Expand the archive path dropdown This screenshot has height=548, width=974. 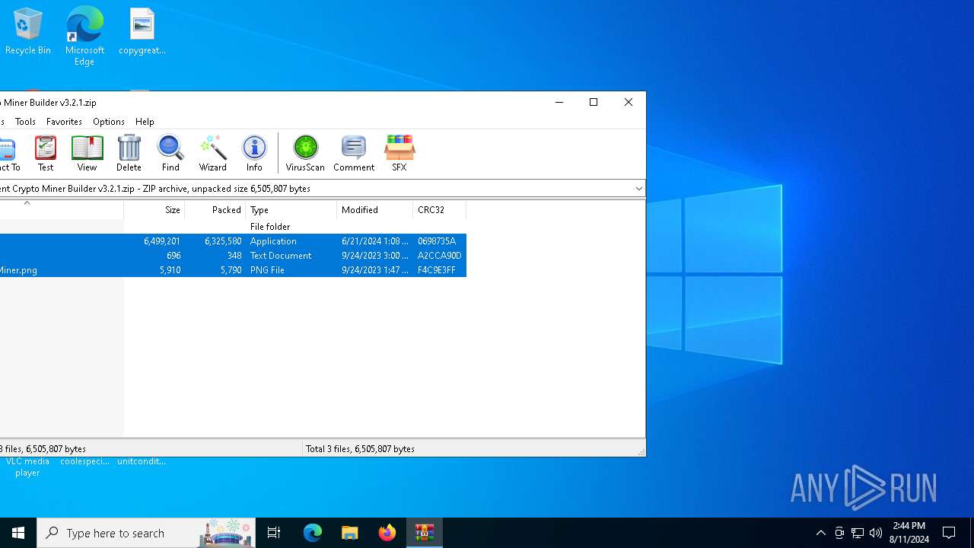click(638, 188)
